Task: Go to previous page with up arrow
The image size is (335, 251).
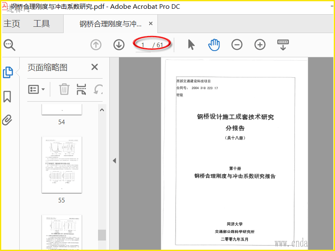Action: 96,45
